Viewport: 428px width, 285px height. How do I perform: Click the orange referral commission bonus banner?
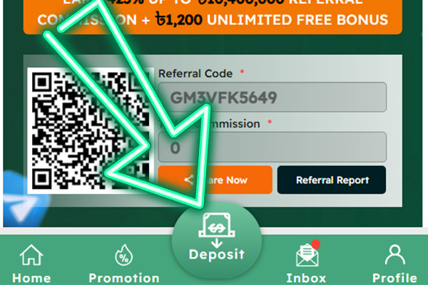tap(213, 16)
